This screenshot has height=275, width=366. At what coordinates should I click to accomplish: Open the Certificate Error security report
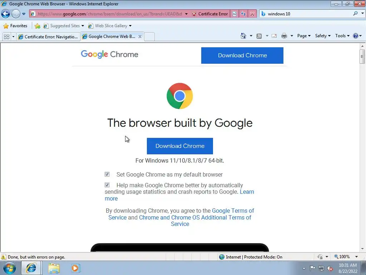pos(210,14)
